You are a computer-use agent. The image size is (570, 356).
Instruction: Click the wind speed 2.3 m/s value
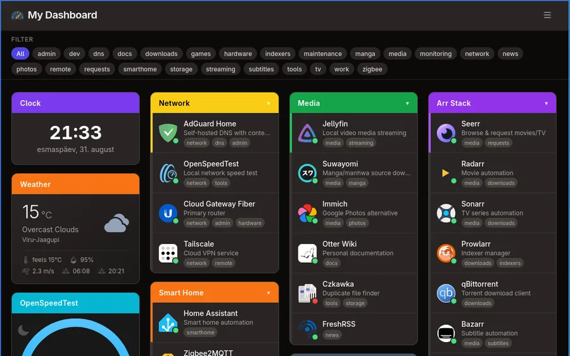pyautogui.click(x=43, y=271)
